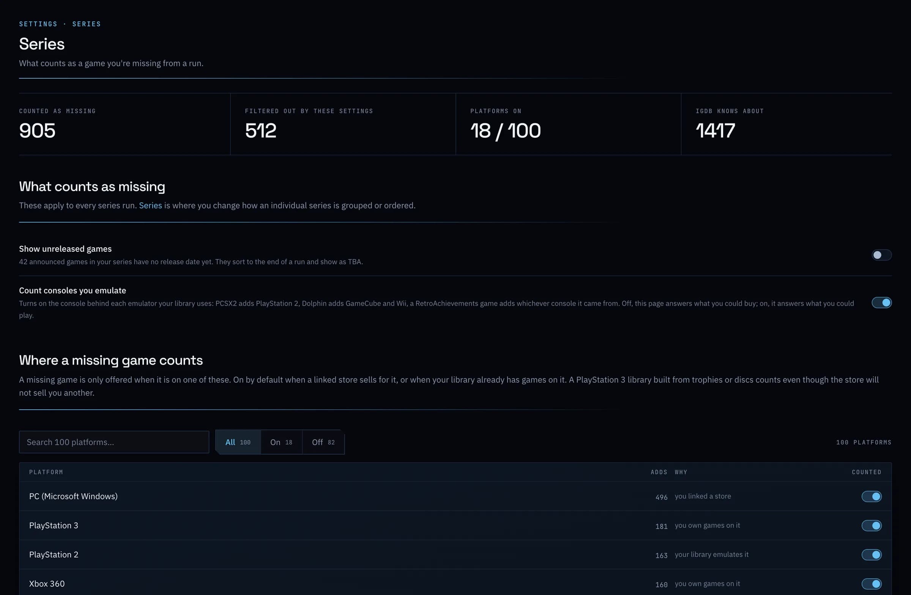Screen dimensions: 911x595
Task: Select the PlayStation 2 row name
Action: 54,554
